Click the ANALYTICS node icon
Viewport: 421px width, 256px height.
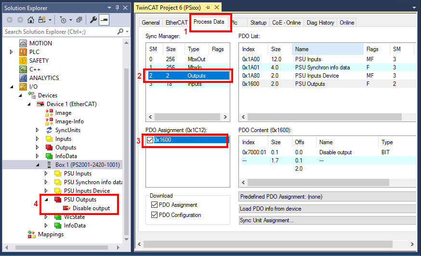pyautogui.click(x=23, y=78)
